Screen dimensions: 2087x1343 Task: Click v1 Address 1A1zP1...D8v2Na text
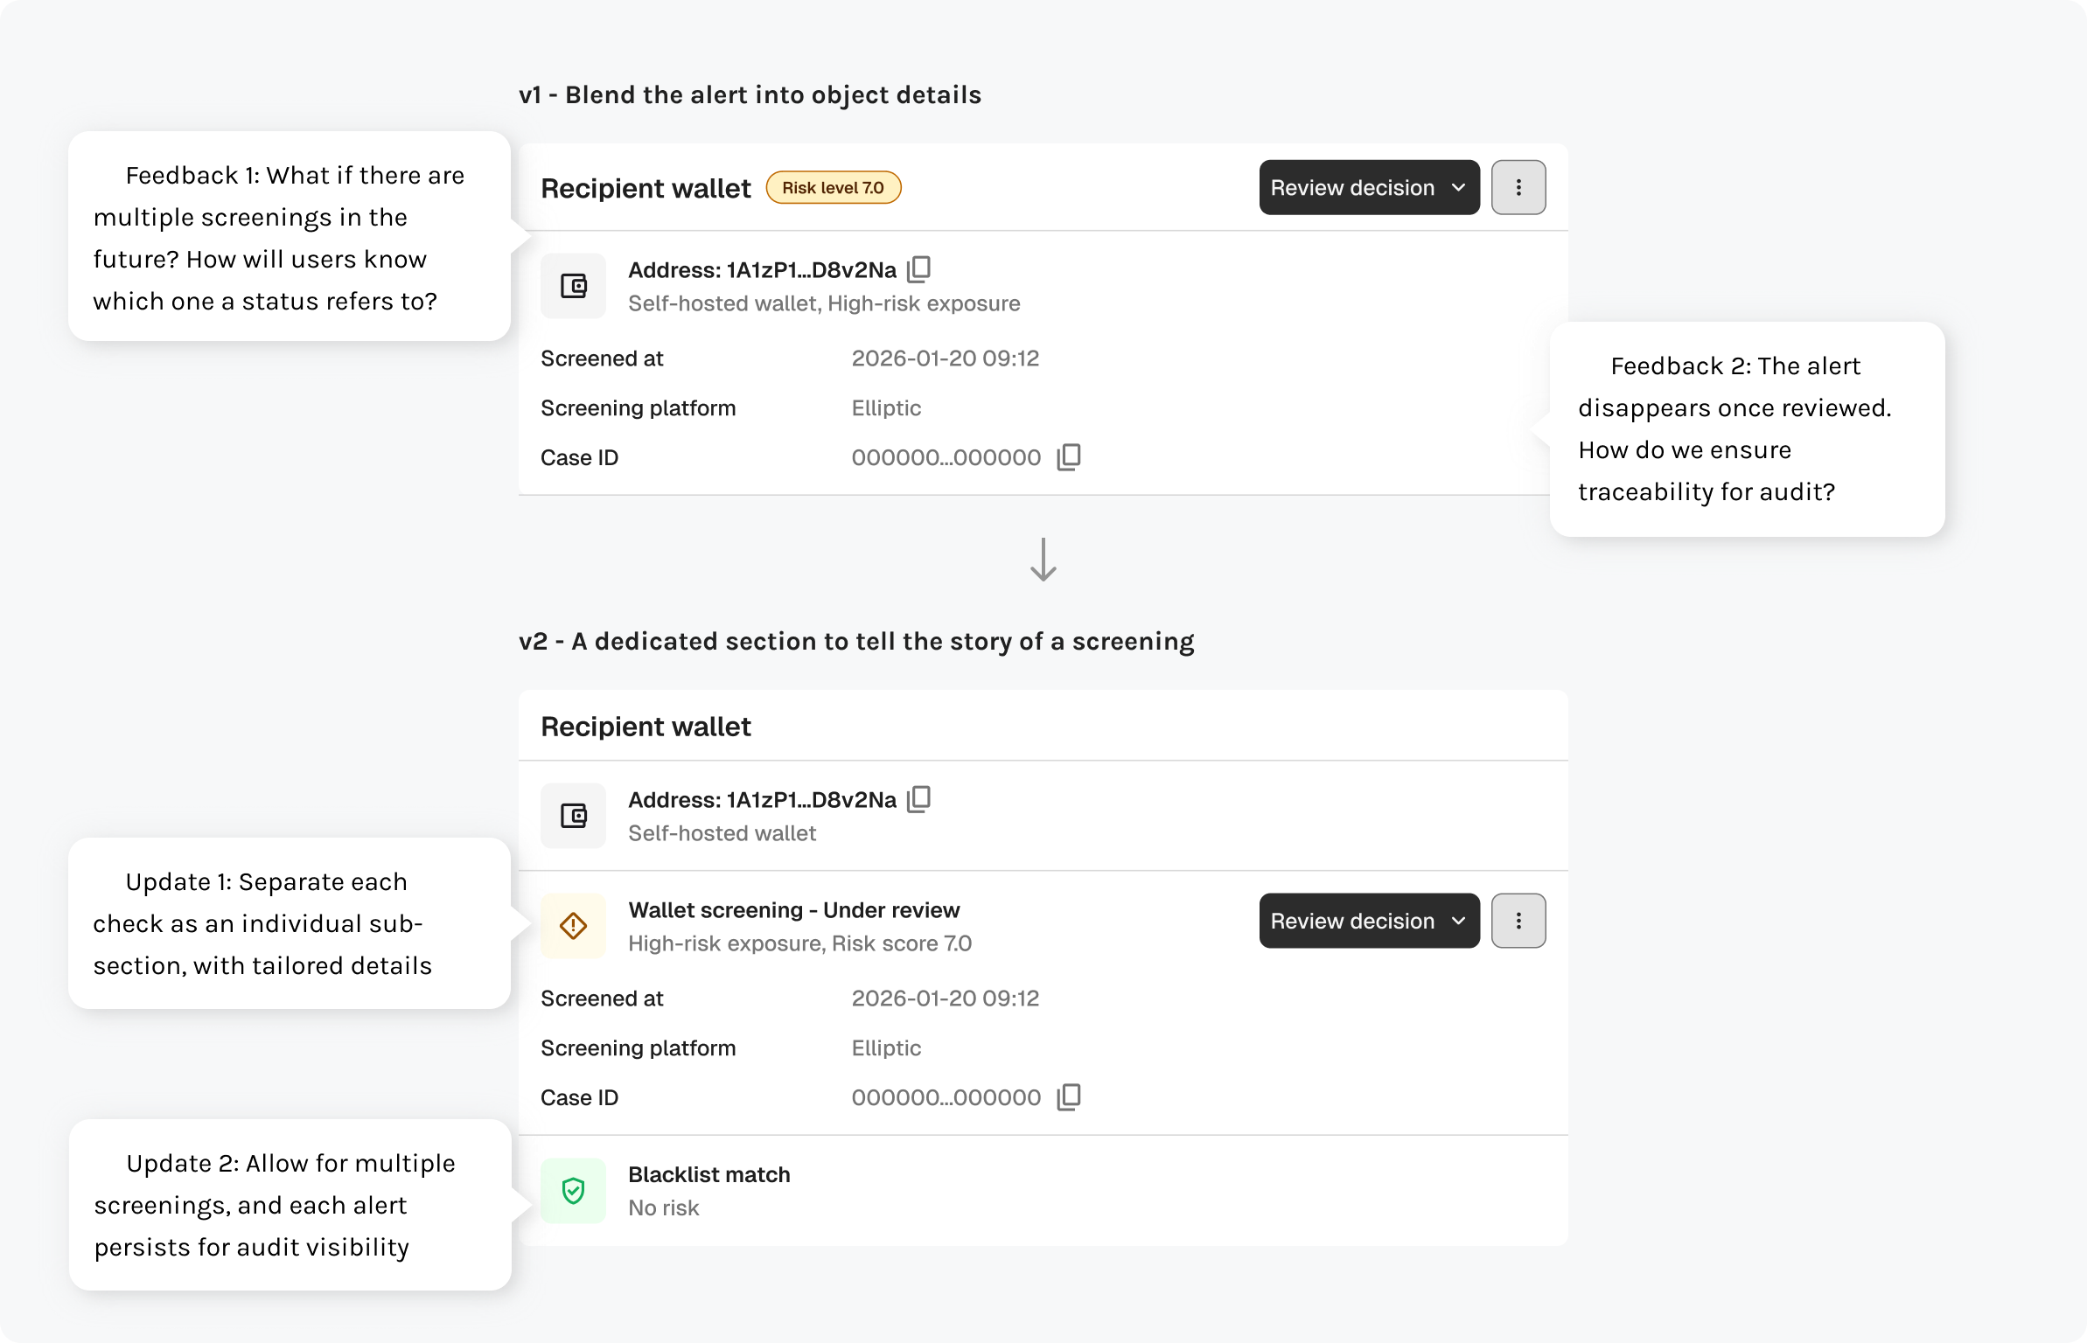[x=762, y=270]
